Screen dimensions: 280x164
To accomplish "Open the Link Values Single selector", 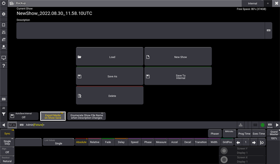I will pos(58,142).
